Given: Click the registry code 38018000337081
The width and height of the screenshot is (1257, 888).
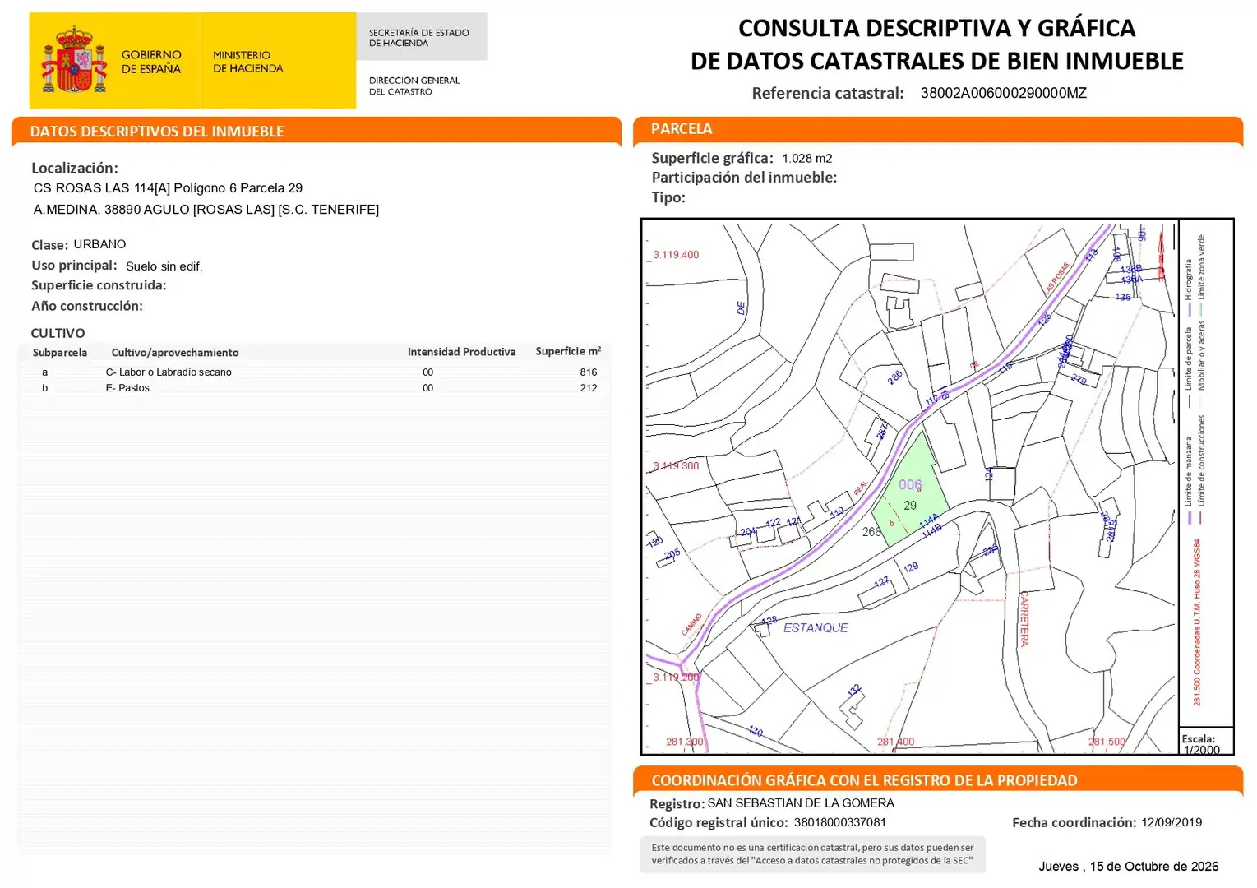Looking at the screenshot, I should (x=840, y=822).
